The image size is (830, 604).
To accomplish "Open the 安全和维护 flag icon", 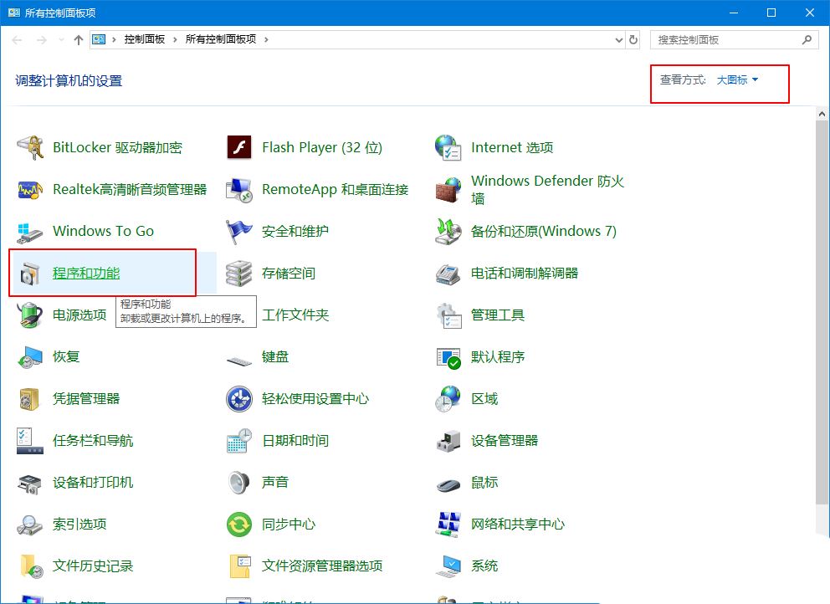I will [x=239, y=232].
